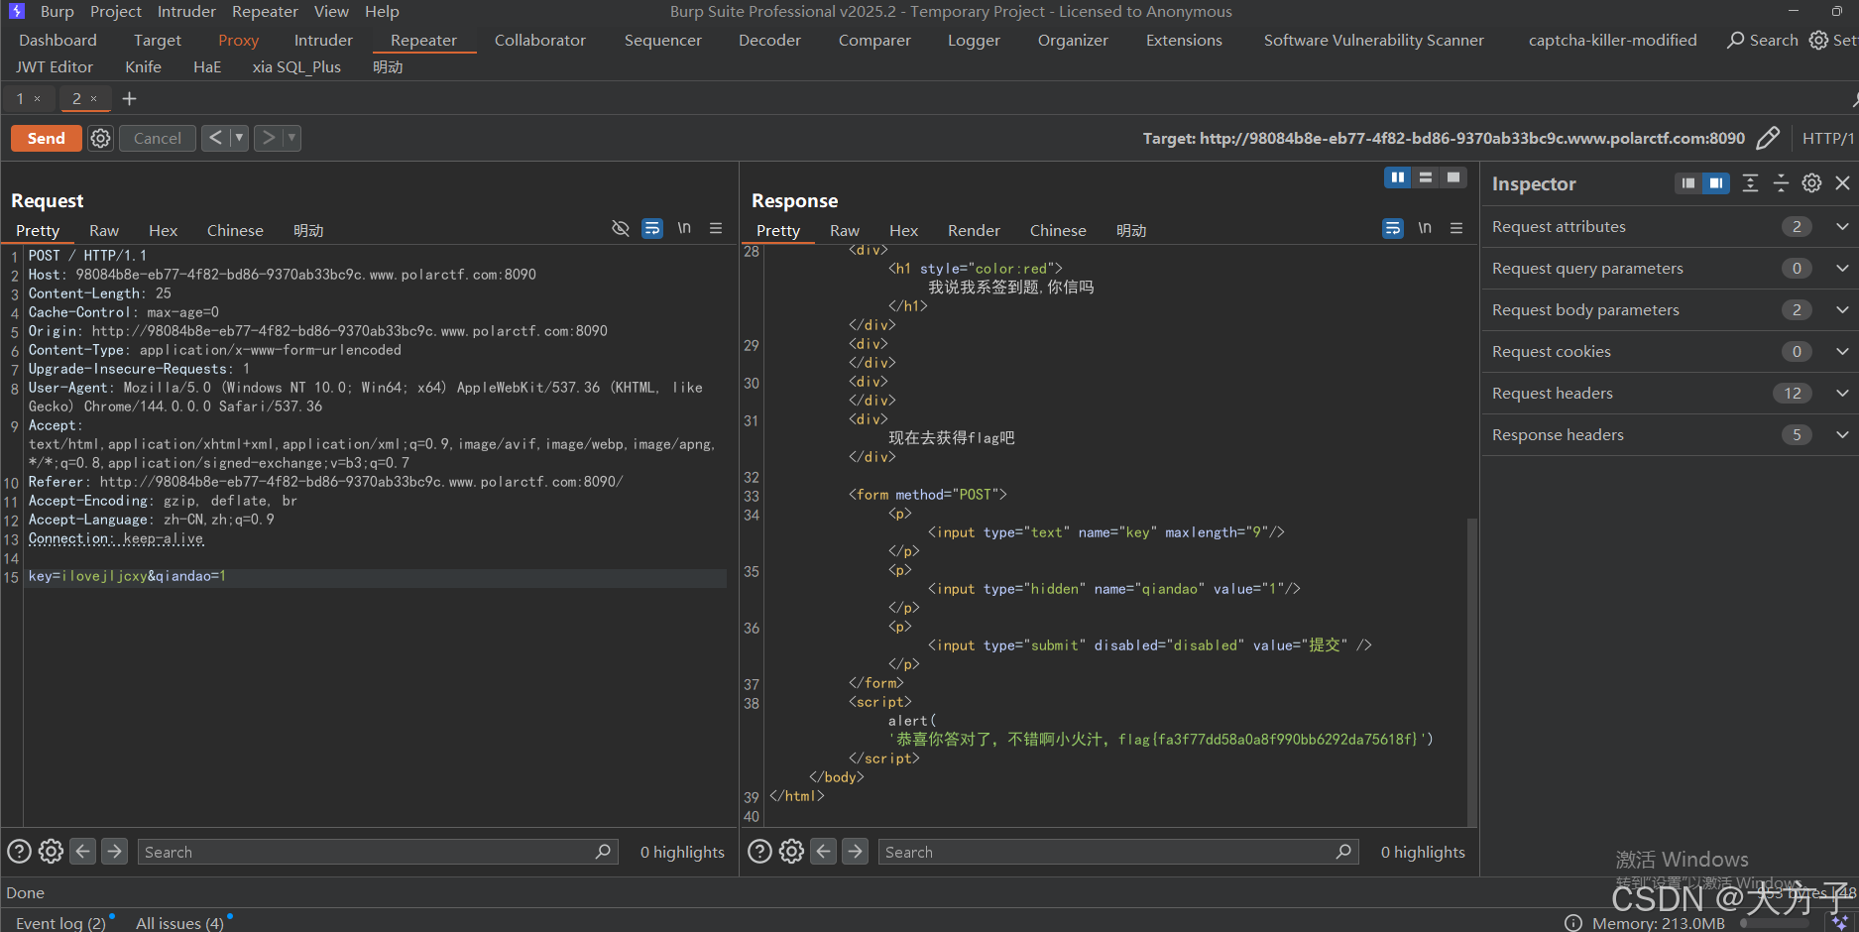This screenshot has height=932, width=1859.
Task: Edit target with the pencil icon
Action: (1768, 138)
